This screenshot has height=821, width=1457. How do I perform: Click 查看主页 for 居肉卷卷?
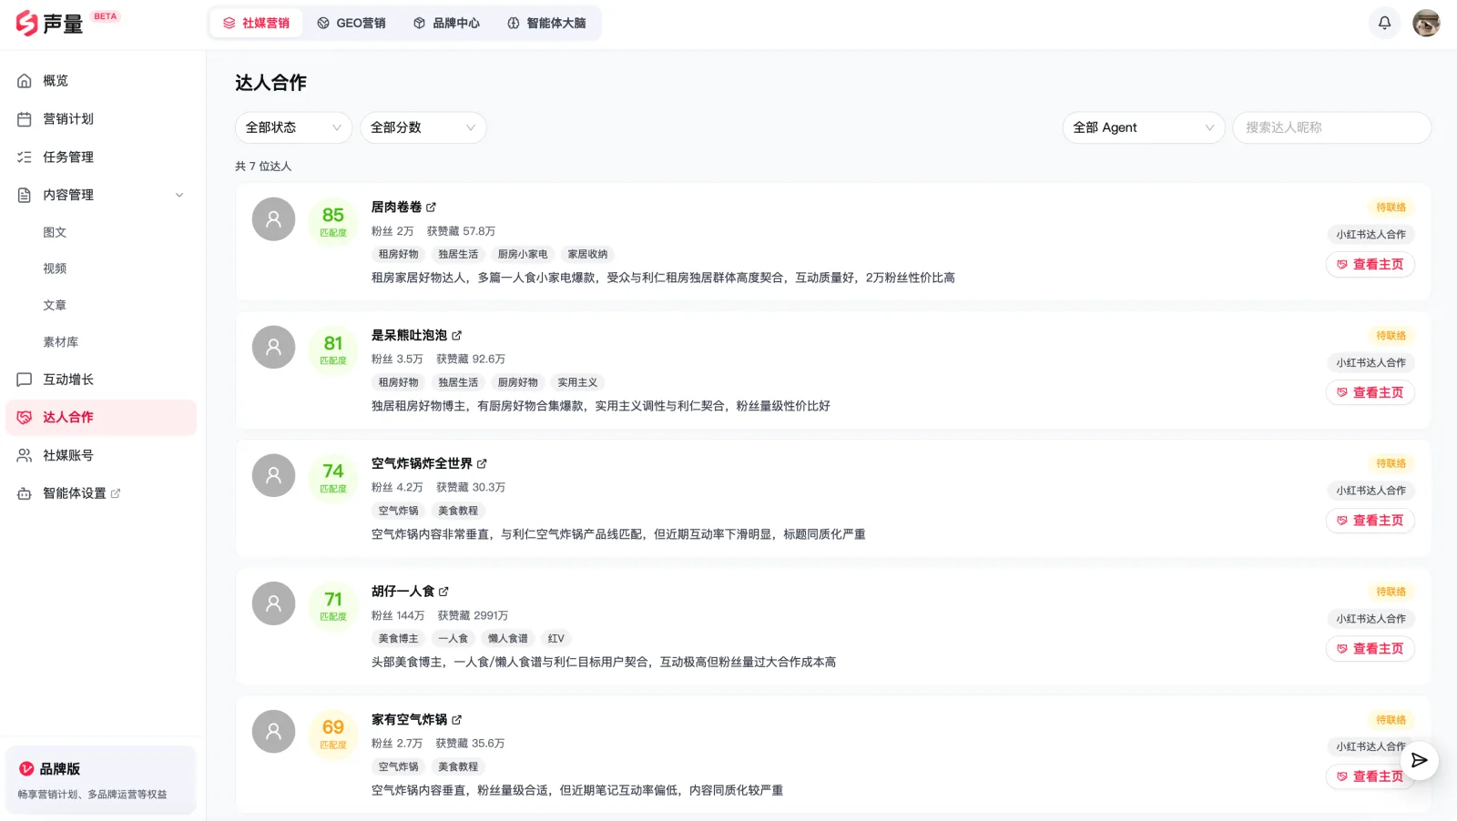pos(1370,265)
